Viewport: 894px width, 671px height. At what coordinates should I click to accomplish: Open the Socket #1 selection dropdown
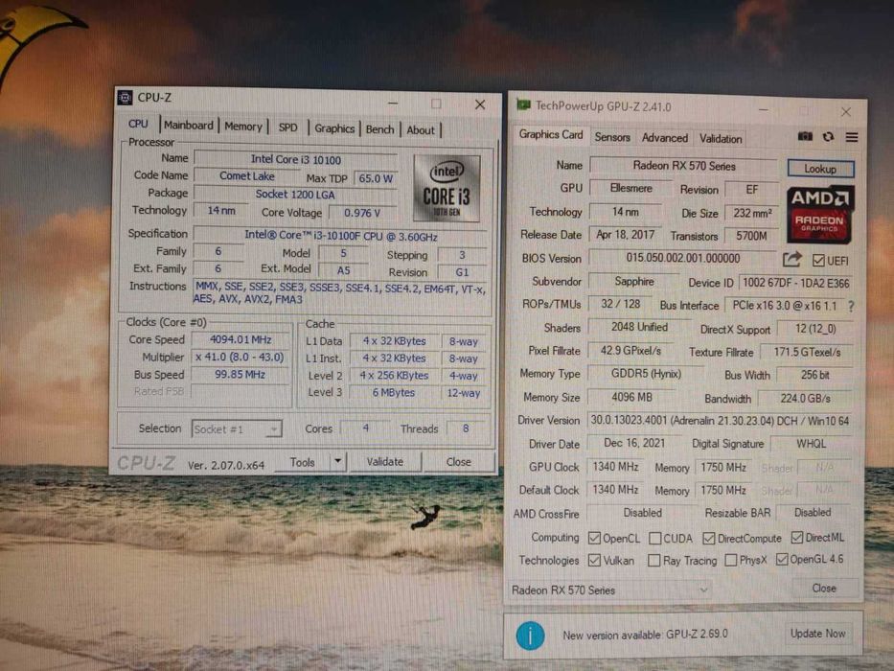[237, 429]
